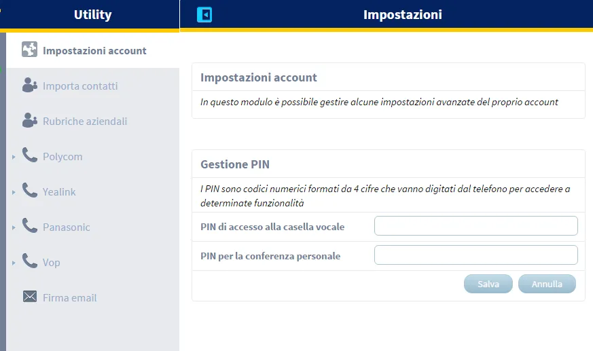Open the Rubriche aziendali menu item
The image size is (593, 351).
coord(85,122)
